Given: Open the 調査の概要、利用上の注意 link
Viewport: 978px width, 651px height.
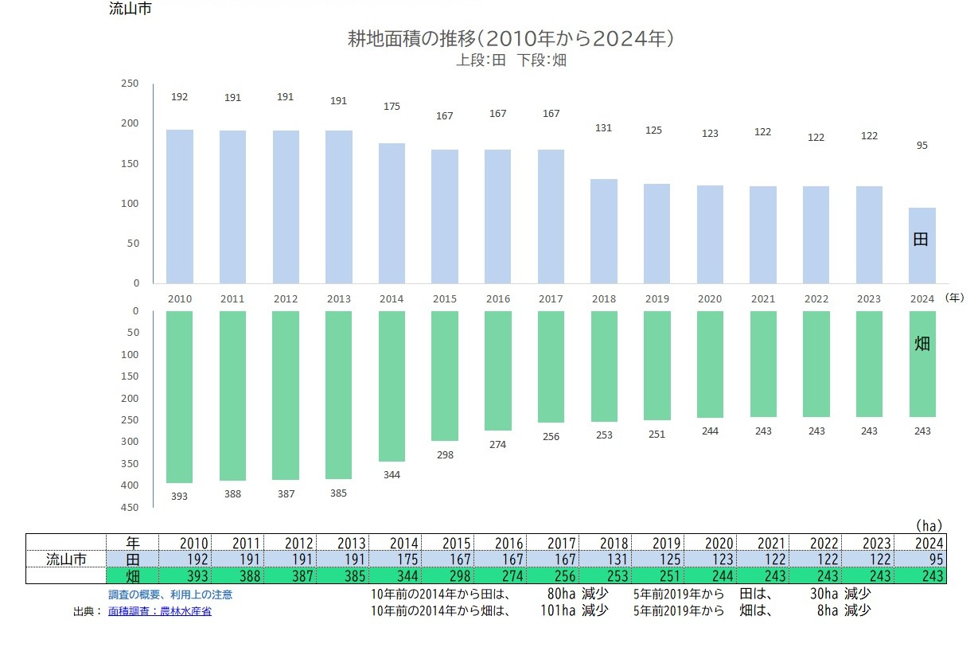Looking at the screenshot, I should [170, 594].
